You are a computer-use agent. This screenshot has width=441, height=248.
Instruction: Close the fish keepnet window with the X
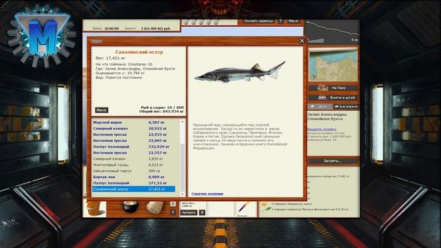tap(302, 41)
